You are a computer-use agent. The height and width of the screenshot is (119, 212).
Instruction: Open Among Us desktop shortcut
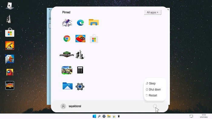(10, 72)
